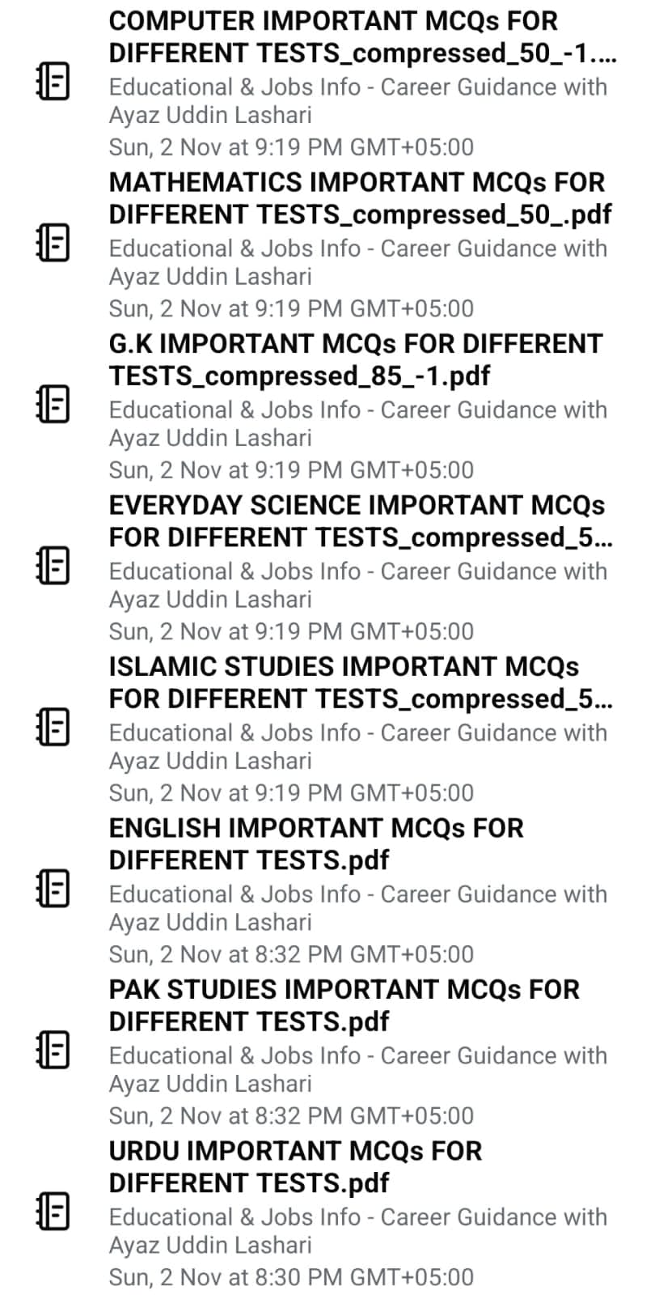659x1295 pixels.
Task: Click the document icon beside ISLAMIC STUDIES file
Action: 53,727
